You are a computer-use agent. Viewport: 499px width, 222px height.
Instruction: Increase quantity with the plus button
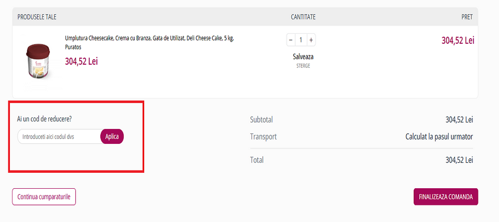coord(311,40)
